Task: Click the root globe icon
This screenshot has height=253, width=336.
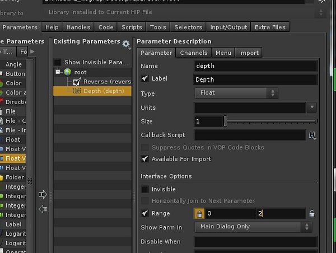Action: (x=68, y=72)
